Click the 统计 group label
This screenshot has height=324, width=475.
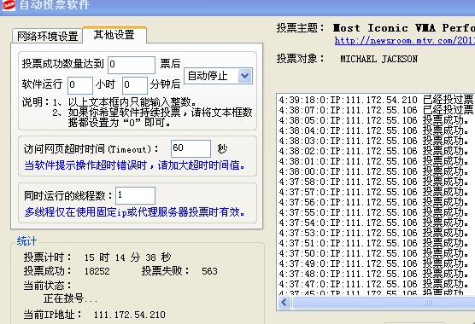(x=26, y=241)
